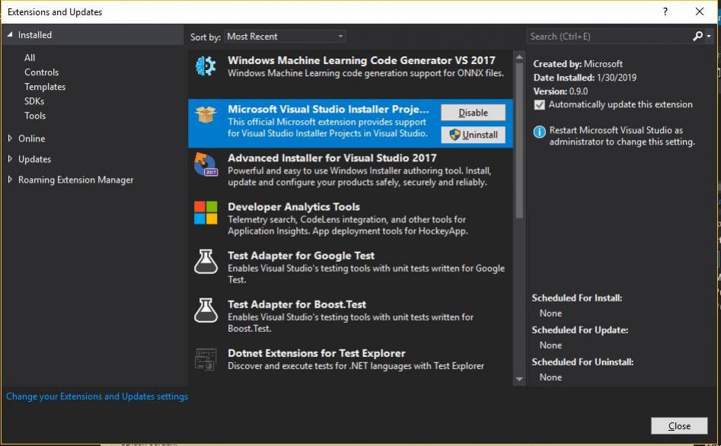Select SDKs under Installed
Screen dimensions: 721x446
point(34,101)
